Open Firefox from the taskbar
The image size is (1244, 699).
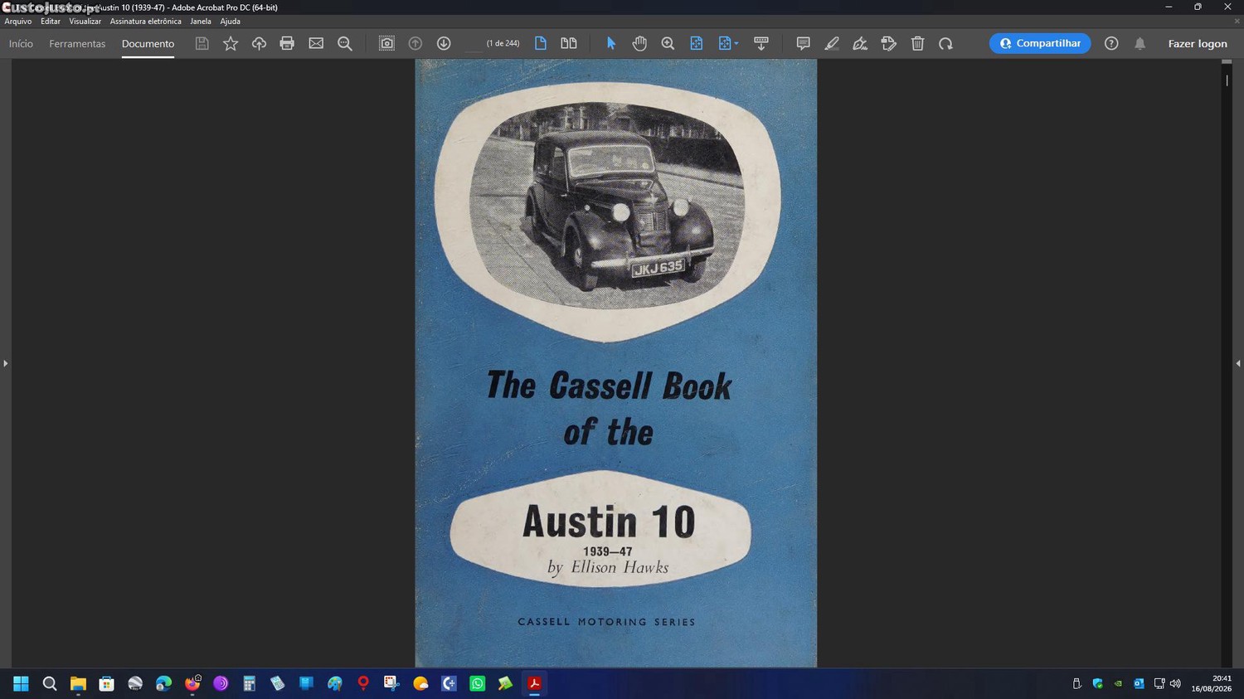(192, 683)
